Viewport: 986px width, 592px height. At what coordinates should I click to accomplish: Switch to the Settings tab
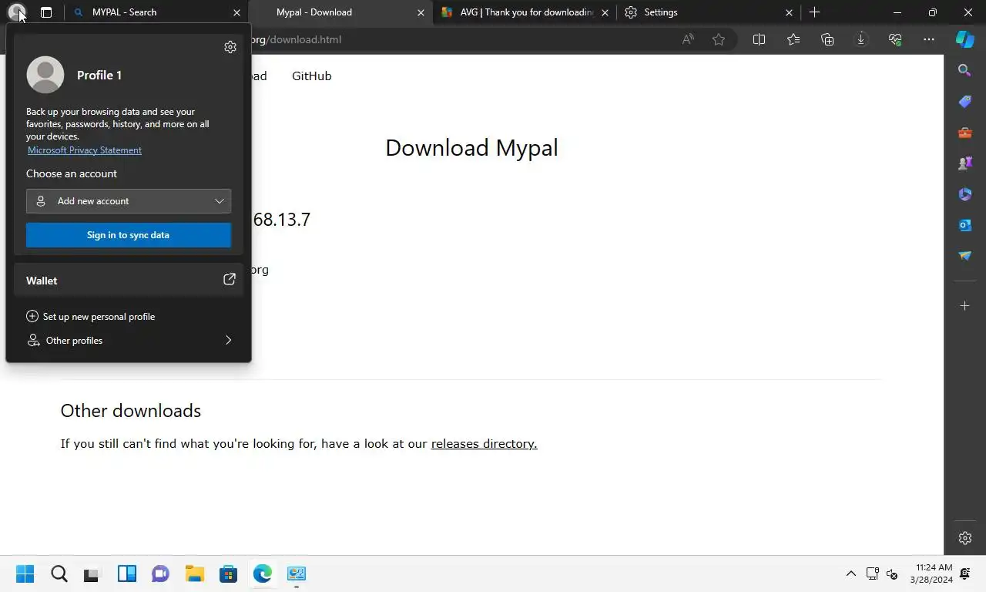[x=707, y=12]
